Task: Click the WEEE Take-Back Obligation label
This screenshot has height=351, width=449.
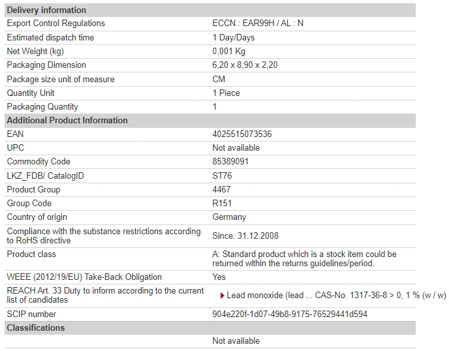Action: tap(84, 277)
